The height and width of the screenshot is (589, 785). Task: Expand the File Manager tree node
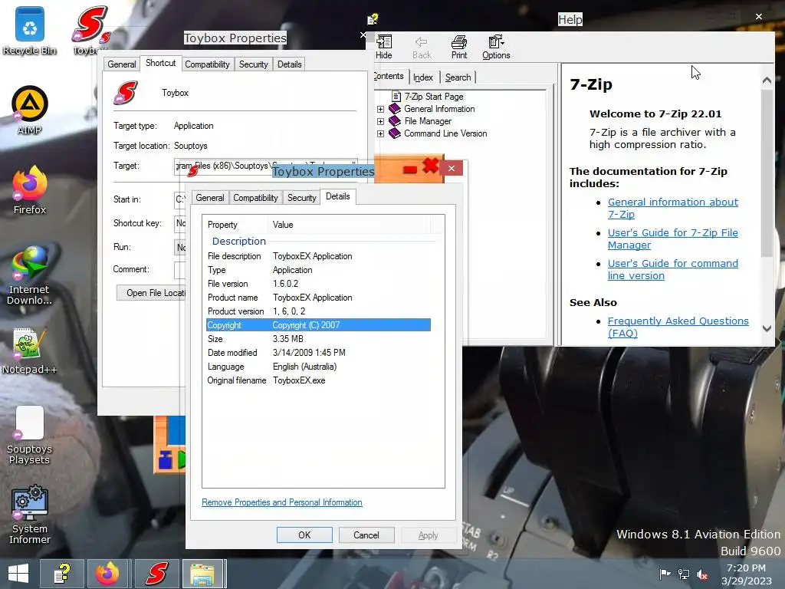point(380,121)
